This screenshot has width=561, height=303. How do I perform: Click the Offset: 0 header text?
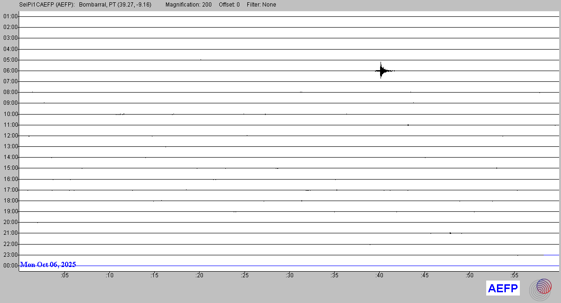point(229,5)
